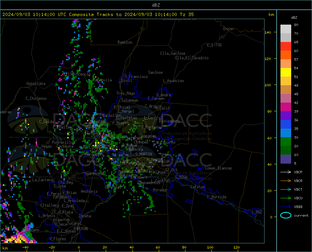
Task: Click the Capdevila place label
Action: (102, 80)
